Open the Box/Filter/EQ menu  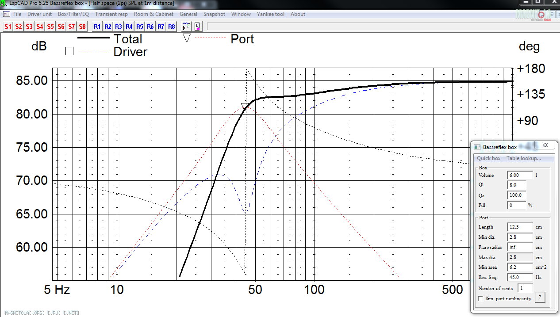(73, 14)
